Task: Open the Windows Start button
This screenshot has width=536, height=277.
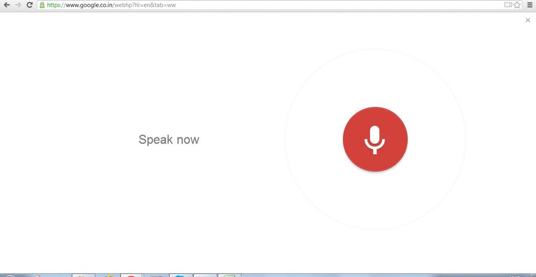Action: click(x=10, y=275)
